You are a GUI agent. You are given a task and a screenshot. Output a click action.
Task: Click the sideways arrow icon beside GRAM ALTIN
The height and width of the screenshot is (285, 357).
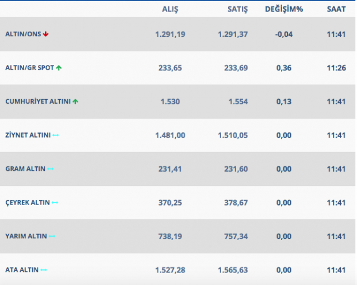point(51,169)
